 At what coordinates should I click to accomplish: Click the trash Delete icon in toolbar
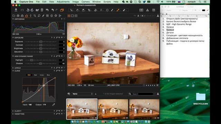pyautogui.click(x=42, y=10)
